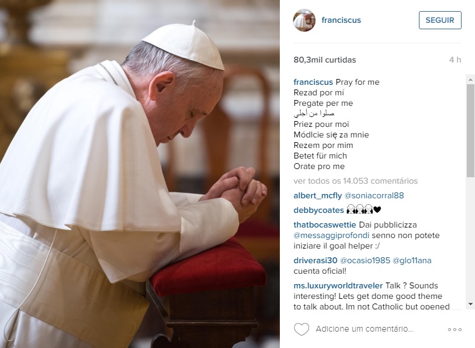475x348 pixels.
Task: Click the scrollbar down arrow in comments
Action: tap(470, 304)
